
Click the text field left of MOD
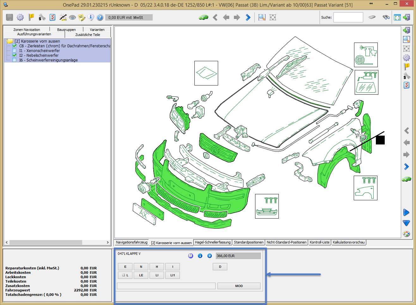click(x=166, y=286)
